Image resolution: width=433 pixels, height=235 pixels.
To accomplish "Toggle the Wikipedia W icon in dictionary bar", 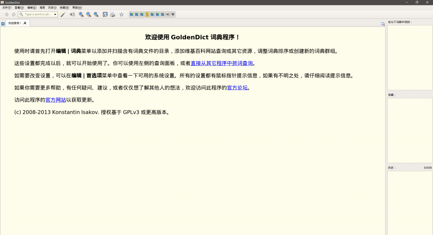I will [173, 14].
